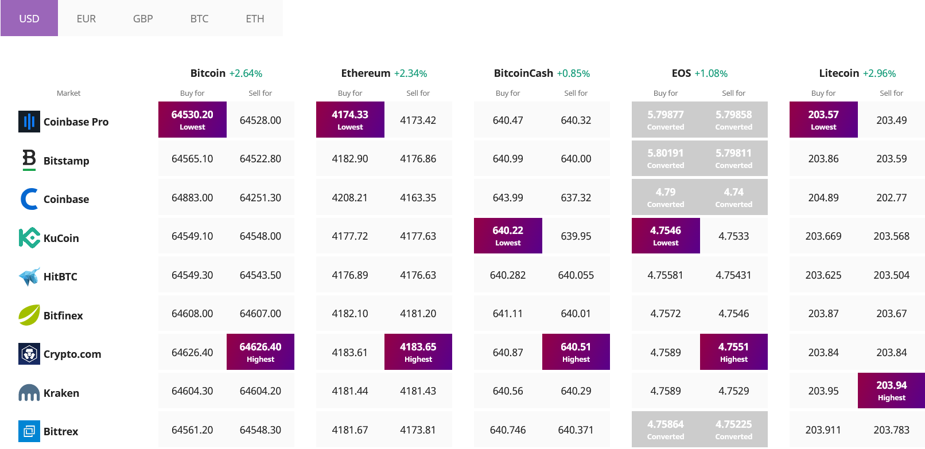925x449 pixels.
Task: Click Bitfinex BitcoinCash buy price 641.11
Action: pos(508,314)
